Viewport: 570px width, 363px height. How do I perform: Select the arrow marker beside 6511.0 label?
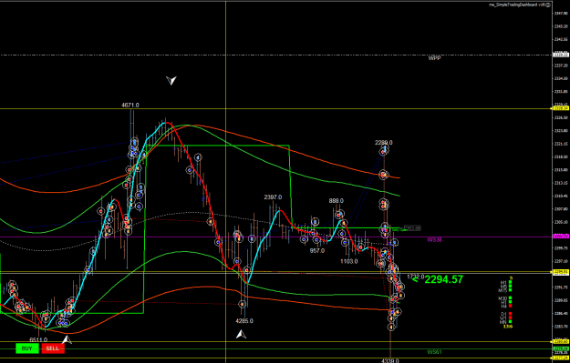point(67,339)
